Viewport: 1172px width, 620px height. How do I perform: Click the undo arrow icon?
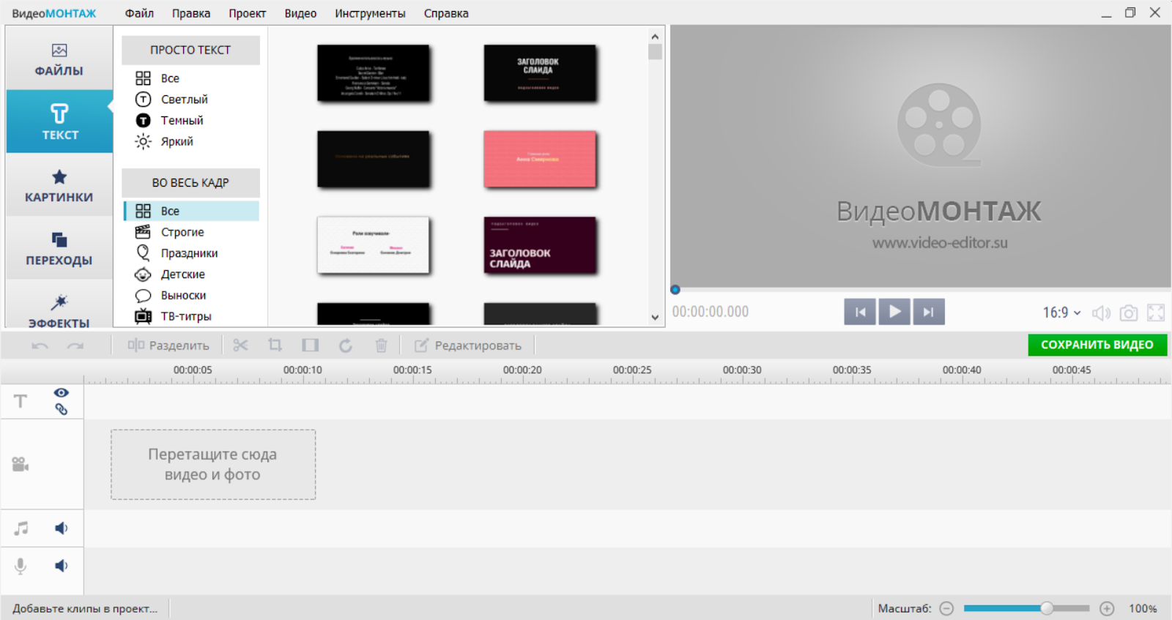click(40, 346)
